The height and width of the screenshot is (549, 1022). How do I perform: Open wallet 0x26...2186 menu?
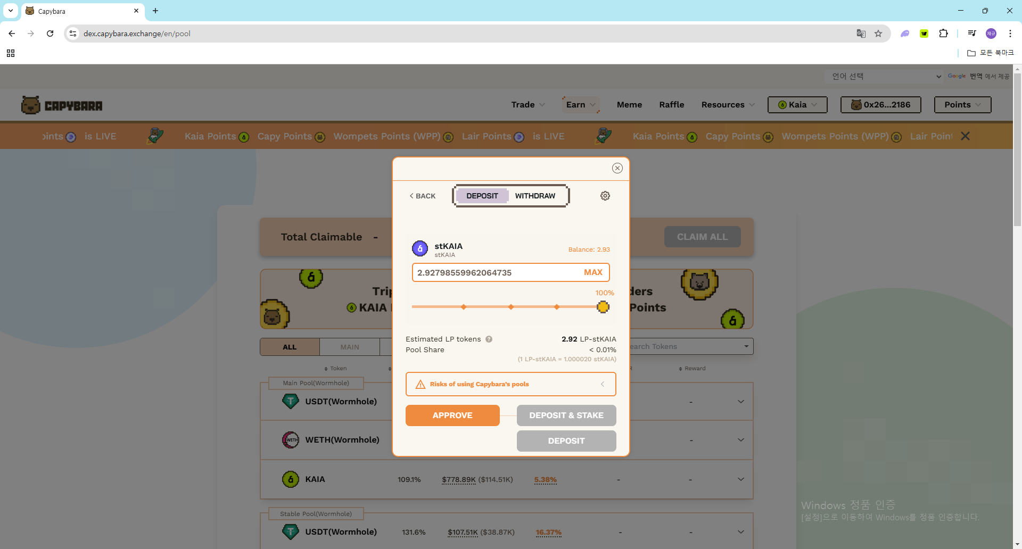(880, 105)
